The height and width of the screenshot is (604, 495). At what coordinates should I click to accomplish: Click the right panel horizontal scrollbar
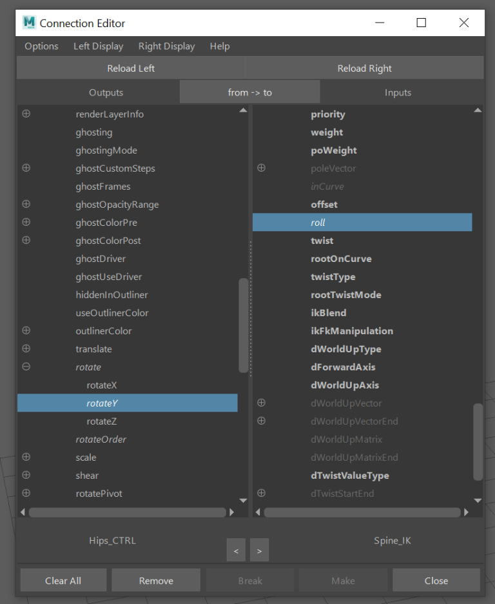(x=362, y=512)
